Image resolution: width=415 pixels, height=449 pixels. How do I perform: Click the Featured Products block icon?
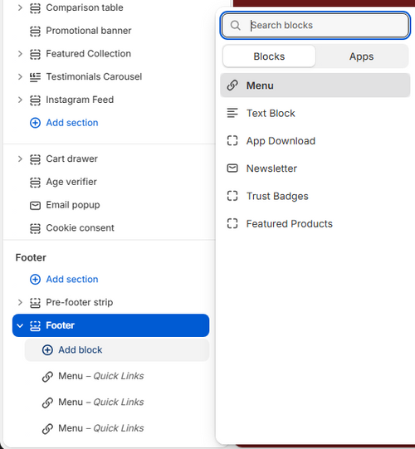[x=232, y=223]
